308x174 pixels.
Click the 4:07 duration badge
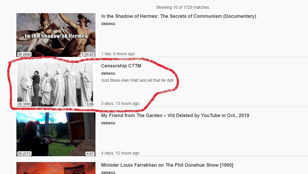(90, 154)
